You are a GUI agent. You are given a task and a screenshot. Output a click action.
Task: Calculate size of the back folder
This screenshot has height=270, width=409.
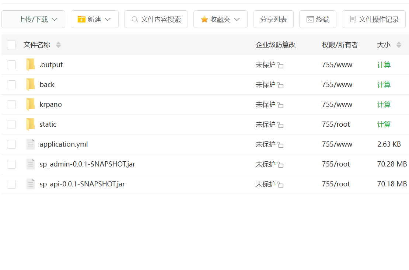(x=384, y=85)
